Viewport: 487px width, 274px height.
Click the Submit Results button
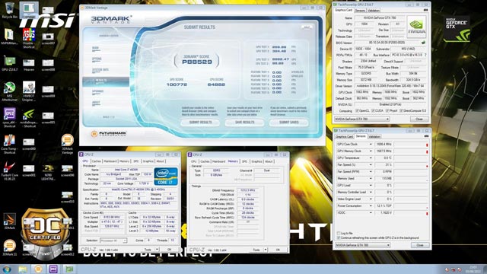point(200,123)
